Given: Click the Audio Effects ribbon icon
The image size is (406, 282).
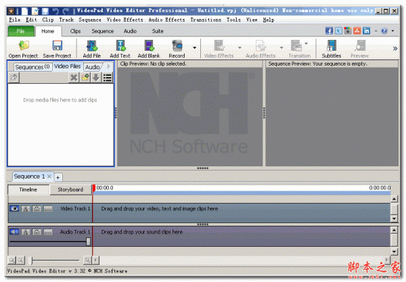Looking at the screenshot, I should pos(261,45).
